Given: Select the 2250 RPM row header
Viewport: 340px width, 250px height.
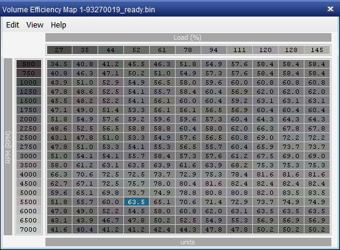Looking at the screenshot, I should tap(29, 128).
